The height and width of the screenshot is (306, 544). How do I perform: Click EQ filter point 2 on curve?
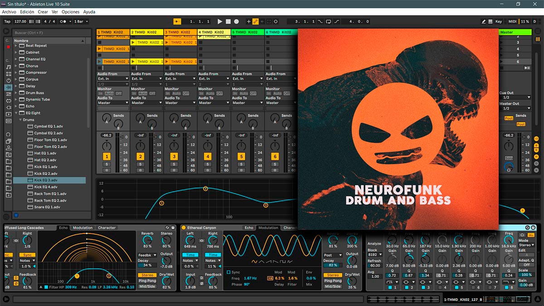205,188
